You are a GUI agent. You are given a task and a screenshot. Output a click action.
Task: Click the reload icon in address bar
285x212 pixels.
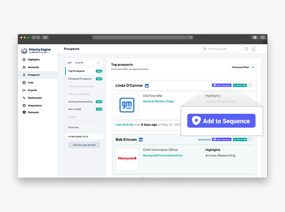191,37
